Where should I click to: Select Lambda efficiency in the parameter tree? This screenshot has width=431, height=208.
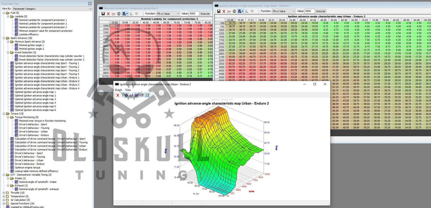(x=29, y=35)
